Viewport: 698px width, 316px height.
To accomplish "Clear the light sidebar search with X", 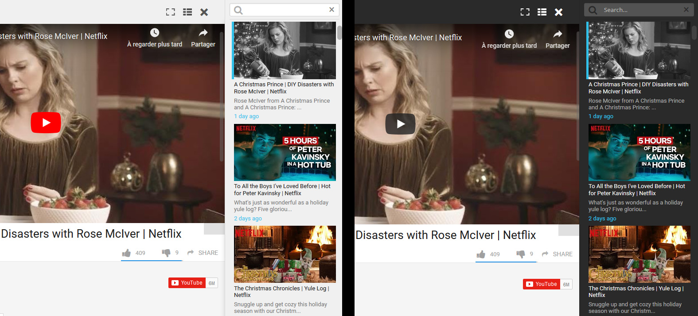I will coord(331,9).
